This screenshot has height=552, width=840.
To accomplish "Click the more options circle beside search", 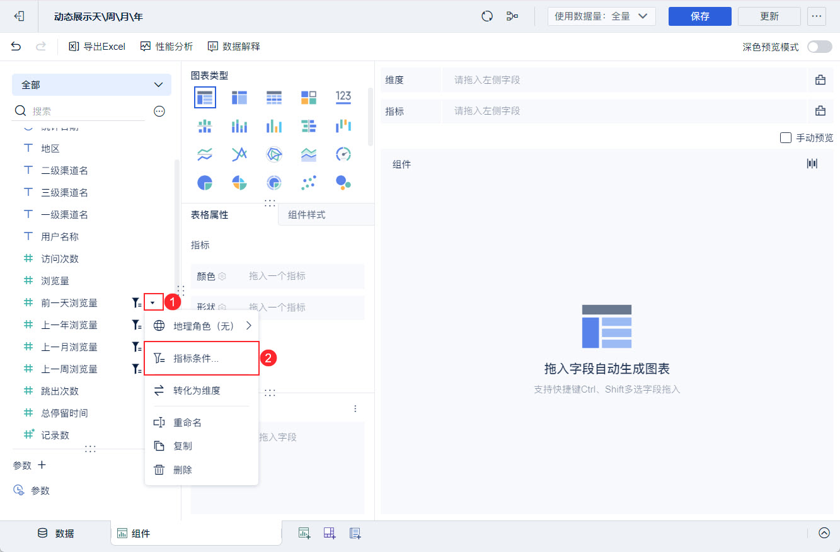I will click(159, 112).
